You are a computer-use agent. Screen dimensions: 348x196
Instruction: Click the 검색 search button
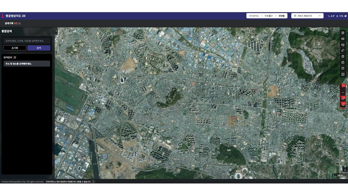point(39,48)
